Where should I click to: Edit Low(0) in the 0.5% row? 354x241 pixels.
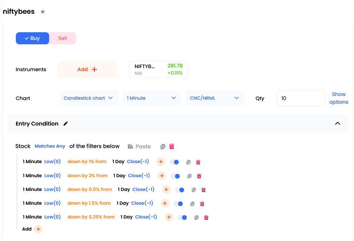click(52, 189)
